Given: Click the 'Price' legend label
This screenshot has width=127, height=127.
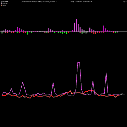Looking at the screenshot, I should [x=4, y=6].
